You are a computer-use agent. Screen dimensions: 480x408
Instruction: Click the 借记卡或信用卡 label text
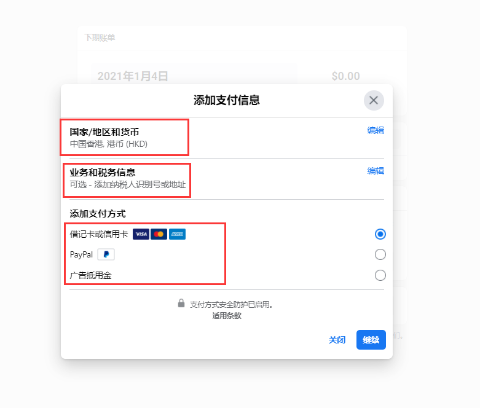(x=99, y=234)
